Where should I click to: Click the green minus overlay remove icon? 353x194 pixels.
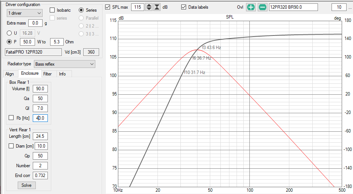pyautogui.click(x=262, y=7)
